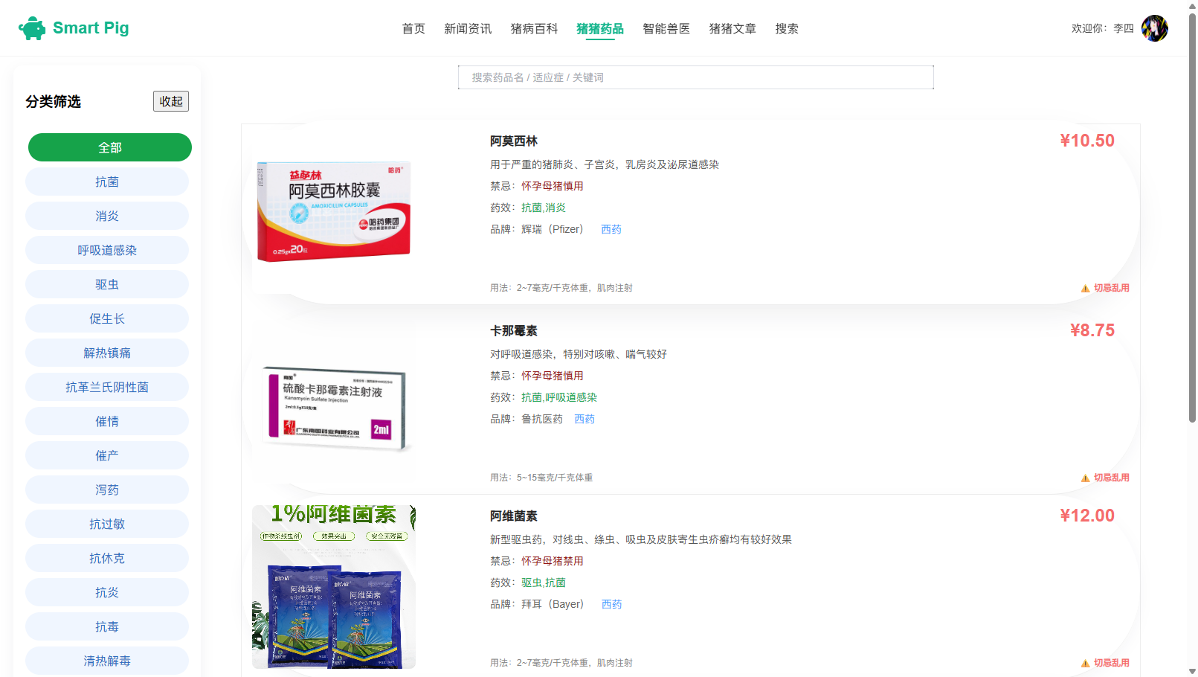
Task: Filter by the 促生长 category
Action: click(107, 318)
